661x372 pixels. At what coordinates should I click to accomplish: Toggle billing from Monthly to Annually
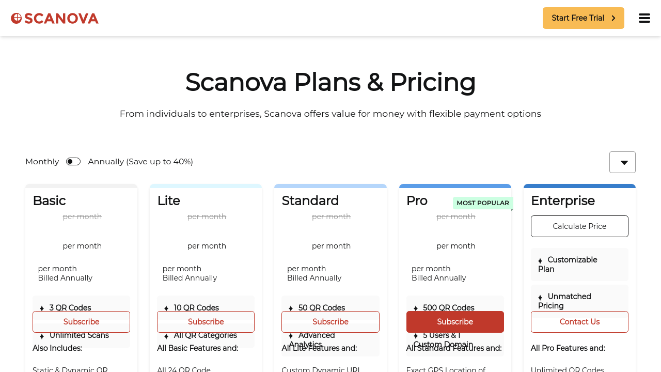pos(73,161)
